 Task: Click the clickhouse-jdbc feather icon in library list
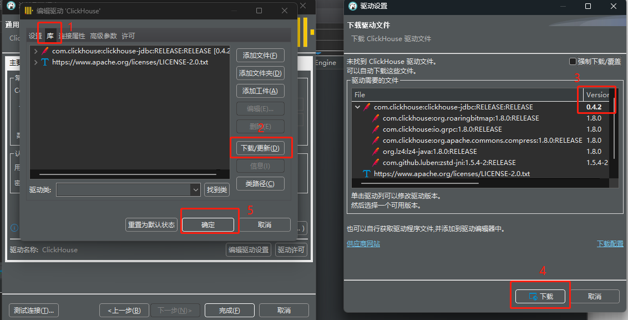(45, 51)
